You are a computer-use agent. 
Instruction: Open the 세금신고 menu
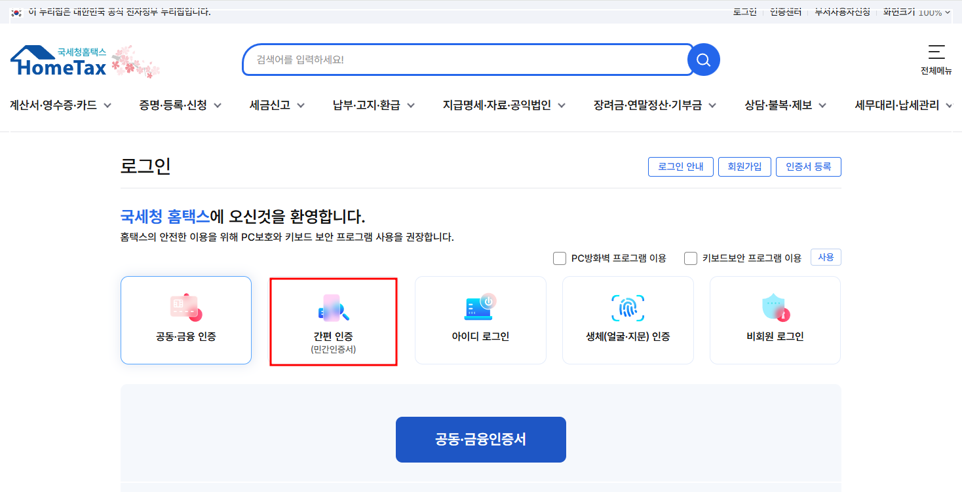[270, 105]
